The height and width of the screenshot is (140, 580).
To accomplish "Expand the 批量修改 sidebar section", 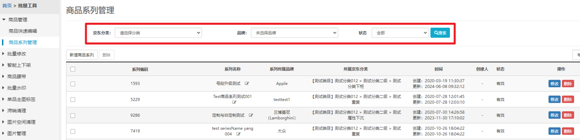I will click(x=17, y=54).
